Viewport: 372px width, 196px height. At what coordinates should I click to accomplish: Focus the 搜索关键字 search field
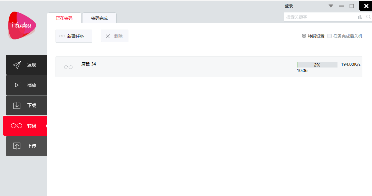[319, 17]
